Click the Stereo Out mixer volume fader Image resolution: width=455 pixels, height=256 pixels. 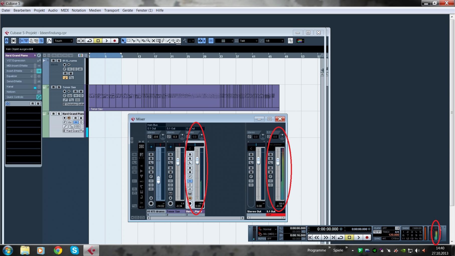click(258, 161)
